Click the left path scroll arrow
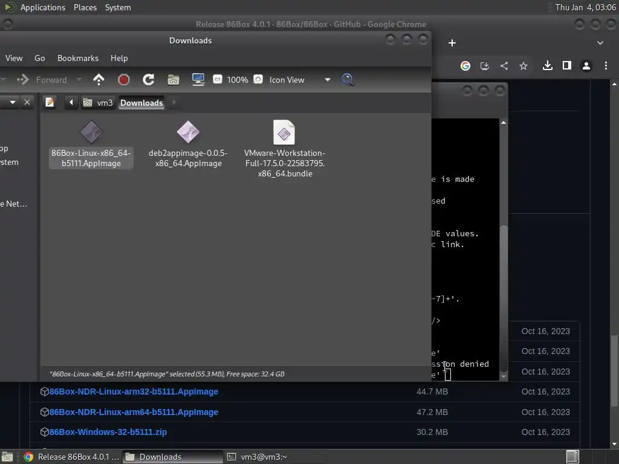Image resolution: width=619 pixels, height=464 pixels. (71, 103)
